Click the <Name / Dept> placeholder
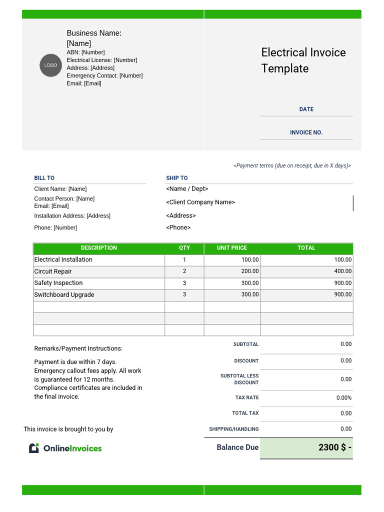 (187, 188)
